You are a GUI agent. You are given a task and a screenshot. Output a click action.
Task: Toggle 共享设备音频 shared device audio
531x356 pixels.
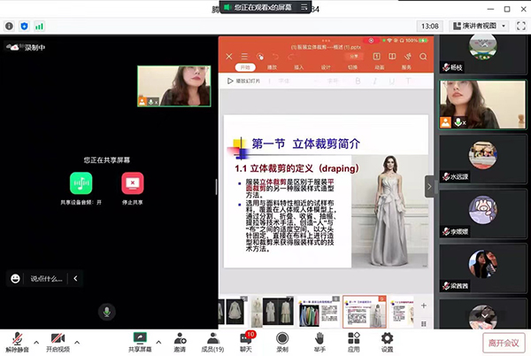(x=81, y=182)
